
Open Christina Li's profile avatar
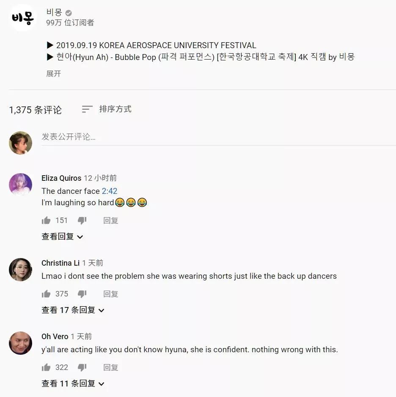(x=21, y=269)
